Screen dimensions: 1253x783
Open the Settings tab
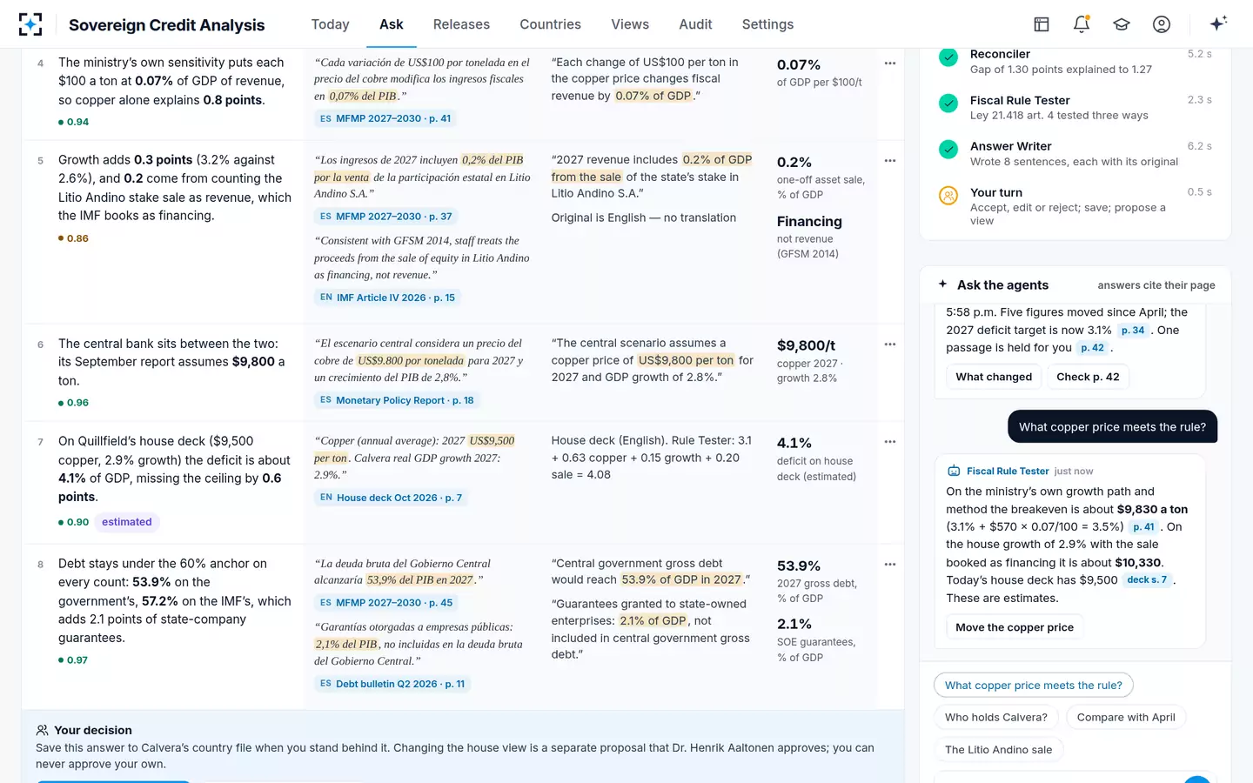coord(768,24)
